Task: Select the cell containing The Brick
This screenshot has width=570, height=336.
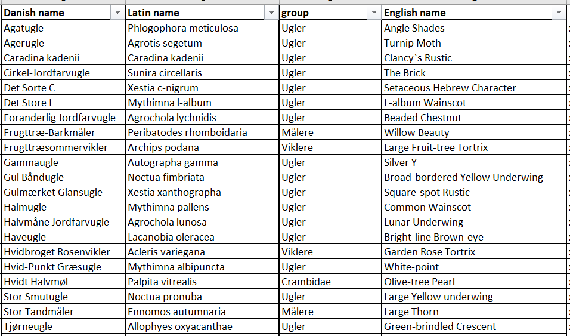Action: [x=474, y=73]
